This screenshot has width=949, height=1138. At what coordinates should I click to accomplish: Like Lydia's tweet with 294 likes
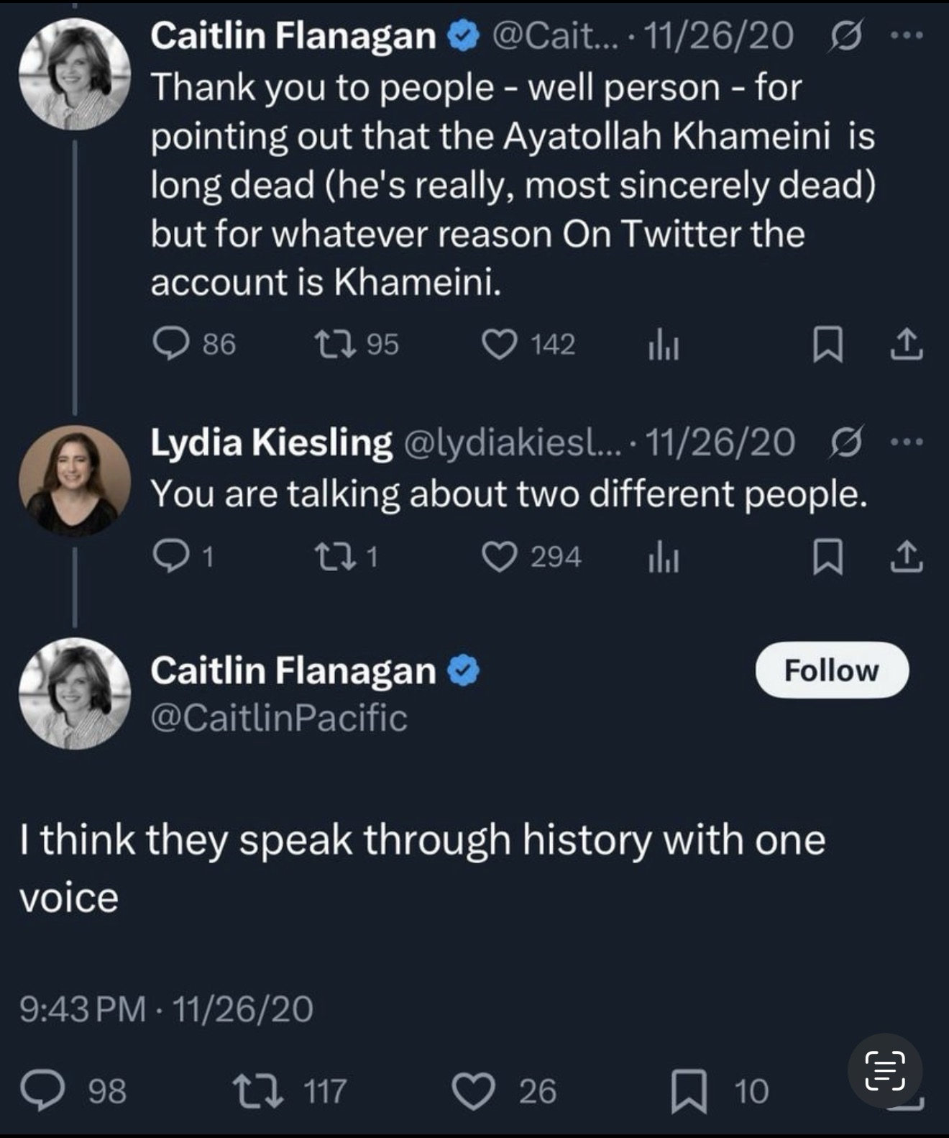[500, 557]
